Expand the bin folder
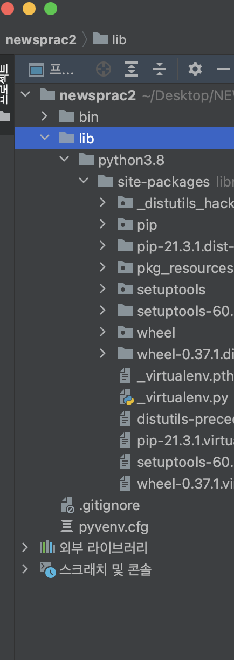Image resolution: width=234 pixels, height=660 pixels. [45, 116]
